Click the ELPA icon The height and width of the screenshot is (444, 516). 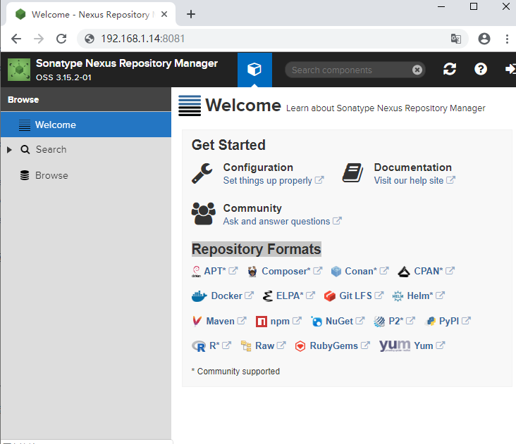(x=268, y=296)
